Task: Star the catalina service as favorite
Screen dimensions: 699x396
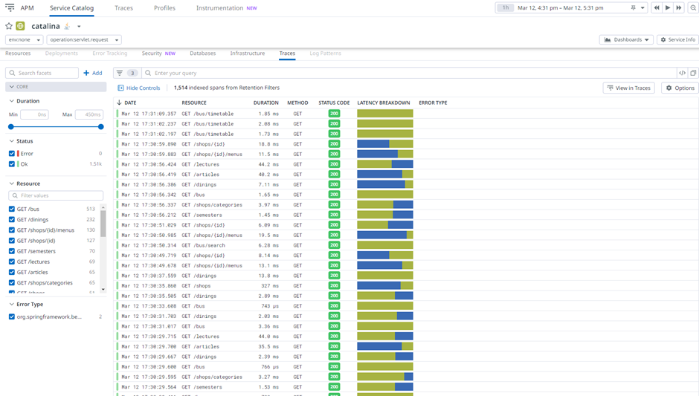Action: click(x=9, y=26)
